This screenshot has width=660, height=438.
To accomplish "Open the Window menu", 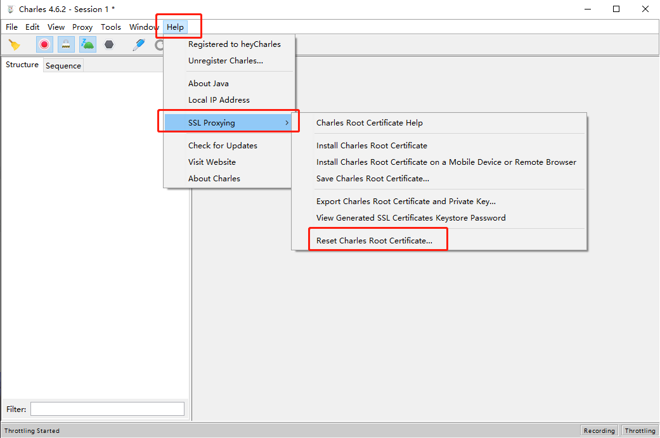I will (143, 27).
